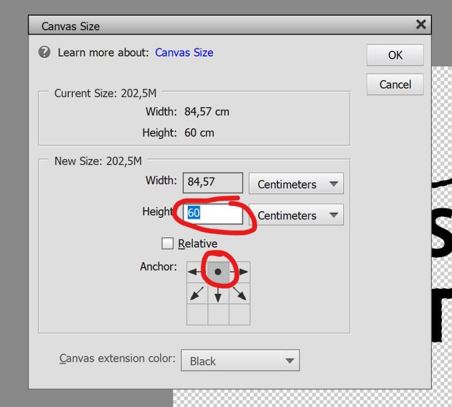Set anchor to top-left cell with left arrow
This screenshot has width=452, height=407.
pos(197,272)
